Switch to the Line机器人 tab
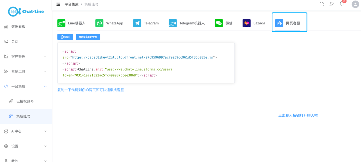The height and width of the screenshot is (162, 361). pos(71,23)
